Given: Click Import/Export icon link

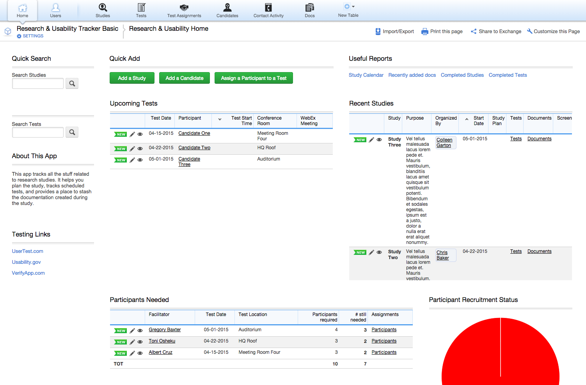Looking at the screenshot, I should click(x=394, y=32).
